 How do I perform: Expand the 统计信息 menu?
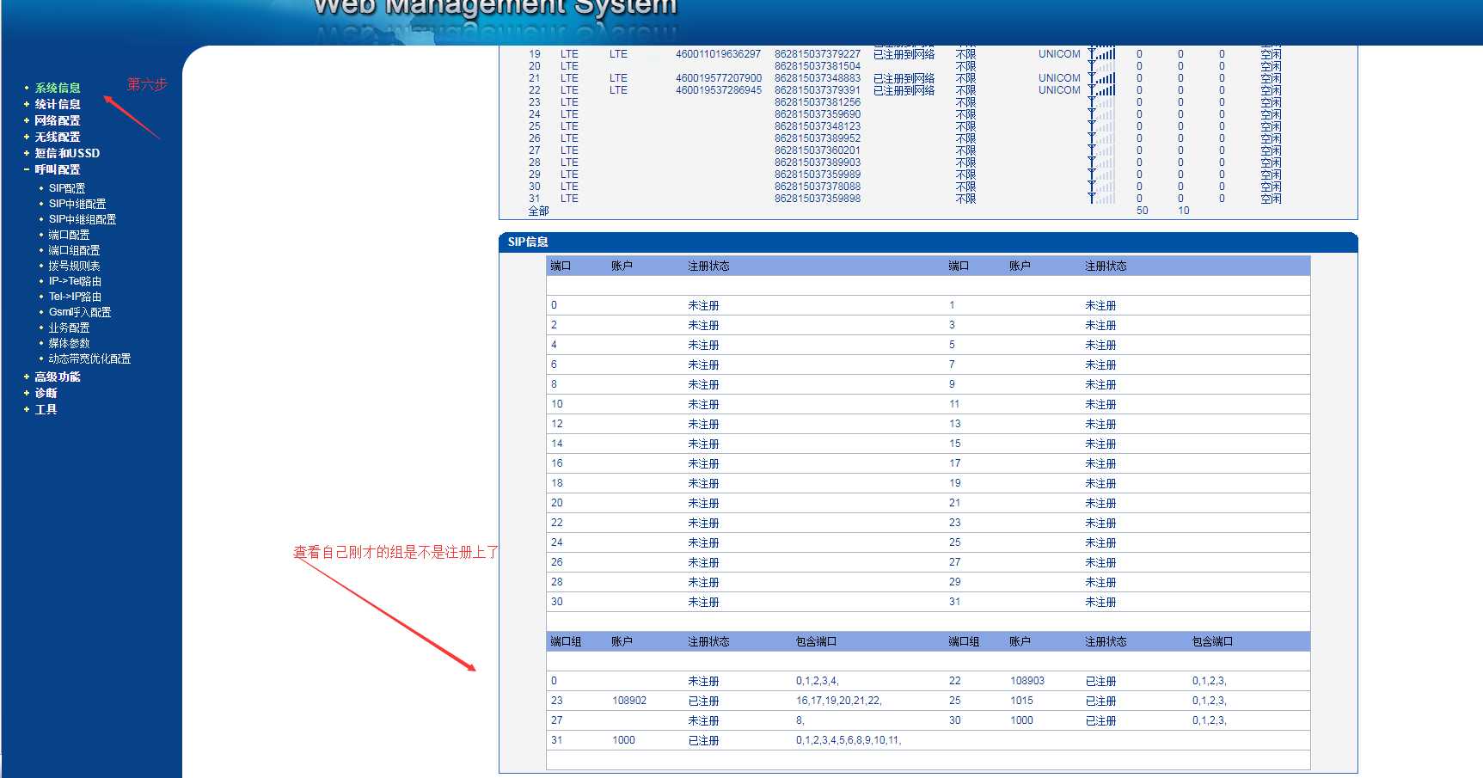[x=58, y=104]
